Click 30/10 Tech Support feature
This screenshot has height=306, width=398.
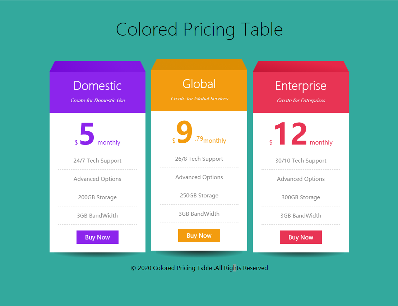point(301,161)
